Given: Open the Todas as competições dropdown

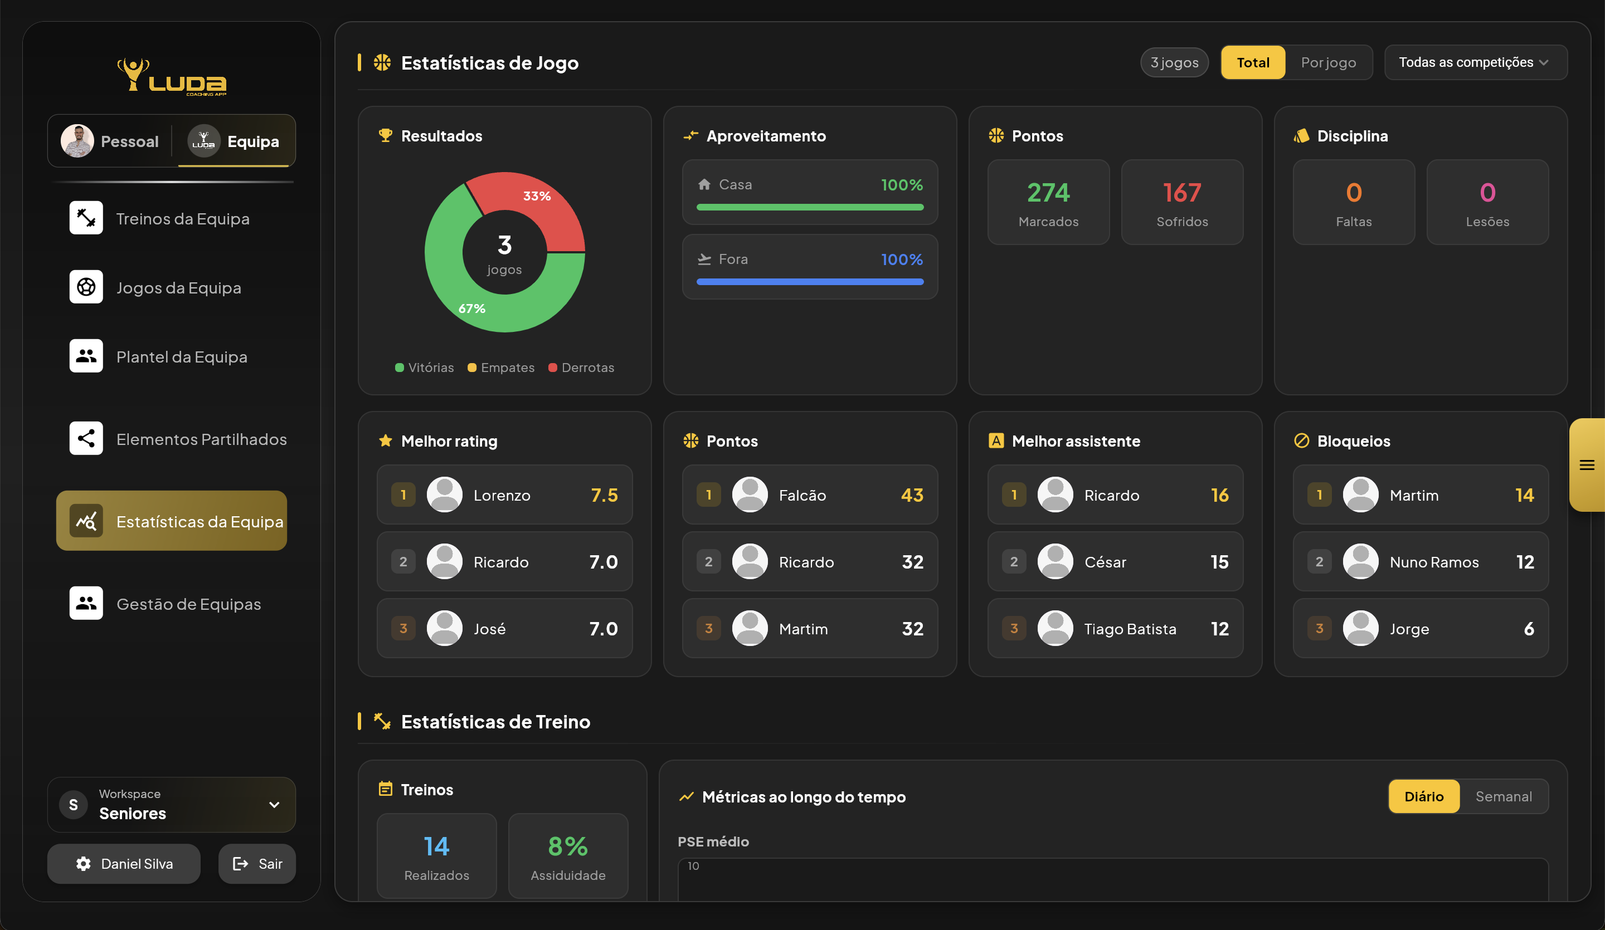Looking at the screenshot, I should point(1475,62).
